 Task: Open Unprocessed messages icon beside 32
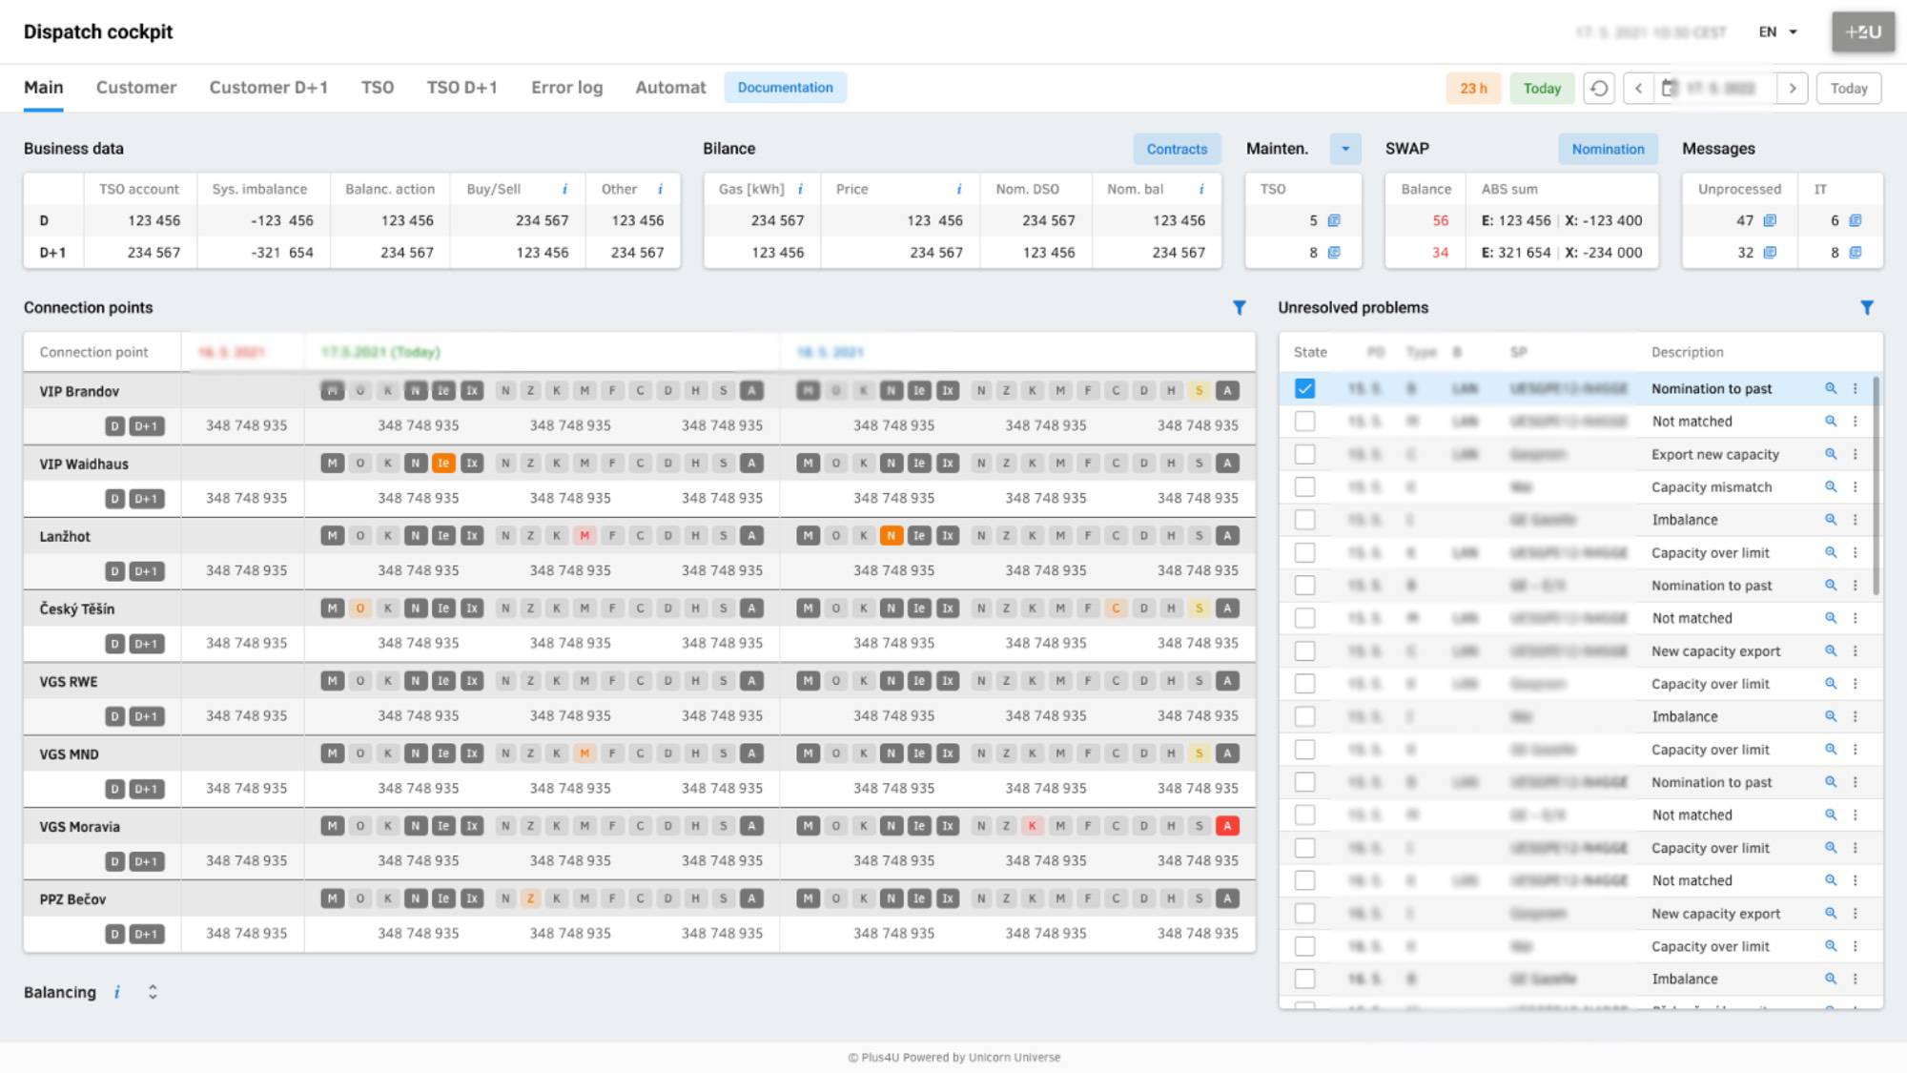pyautogui.click(x=1770, y=253)
